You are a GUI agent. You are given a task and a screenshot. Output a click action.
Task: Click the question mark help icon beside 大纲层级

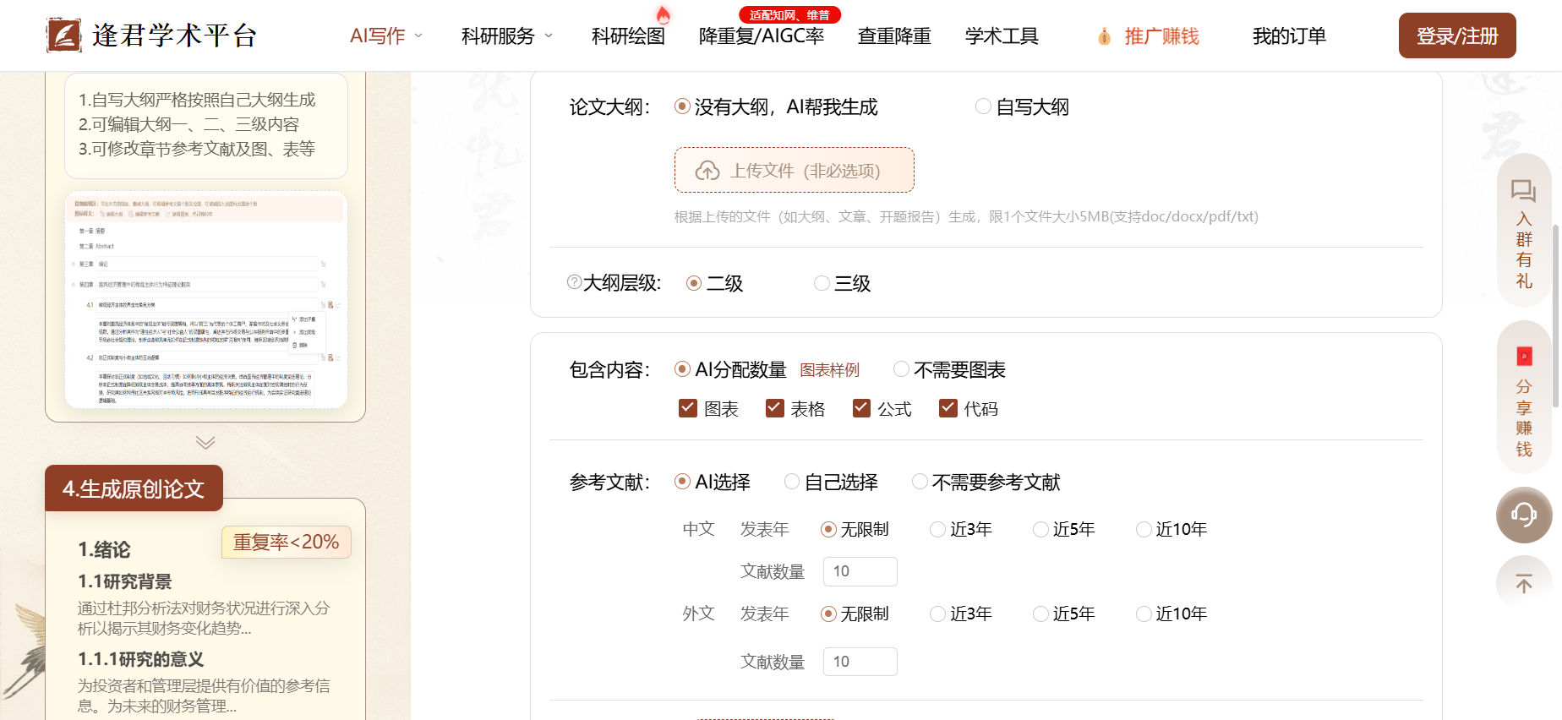coord(574,282)
